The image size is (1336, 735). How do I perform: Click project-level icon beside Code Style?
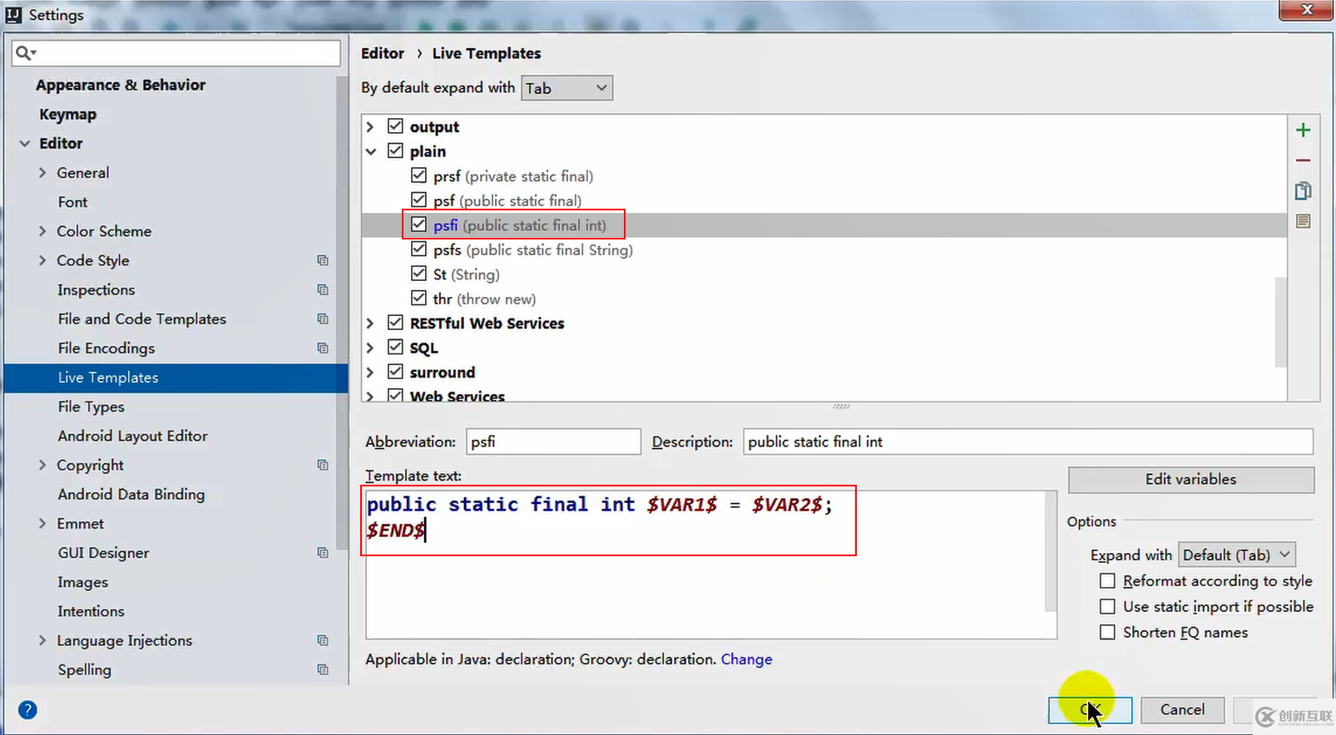[x=323, y=260]
